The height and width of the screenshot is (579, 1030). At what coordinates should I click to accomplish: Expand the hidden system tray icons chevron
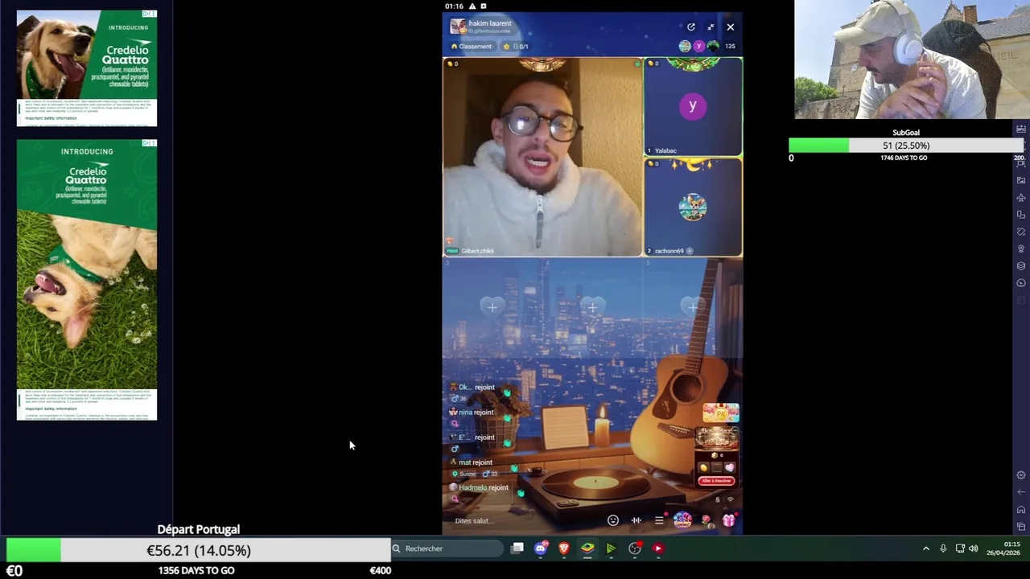click(x=925, y=548)
